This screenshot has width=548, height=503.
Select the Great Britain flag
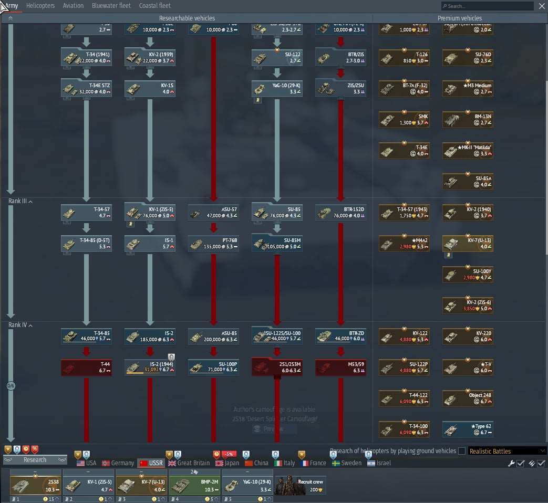[189, 463]
